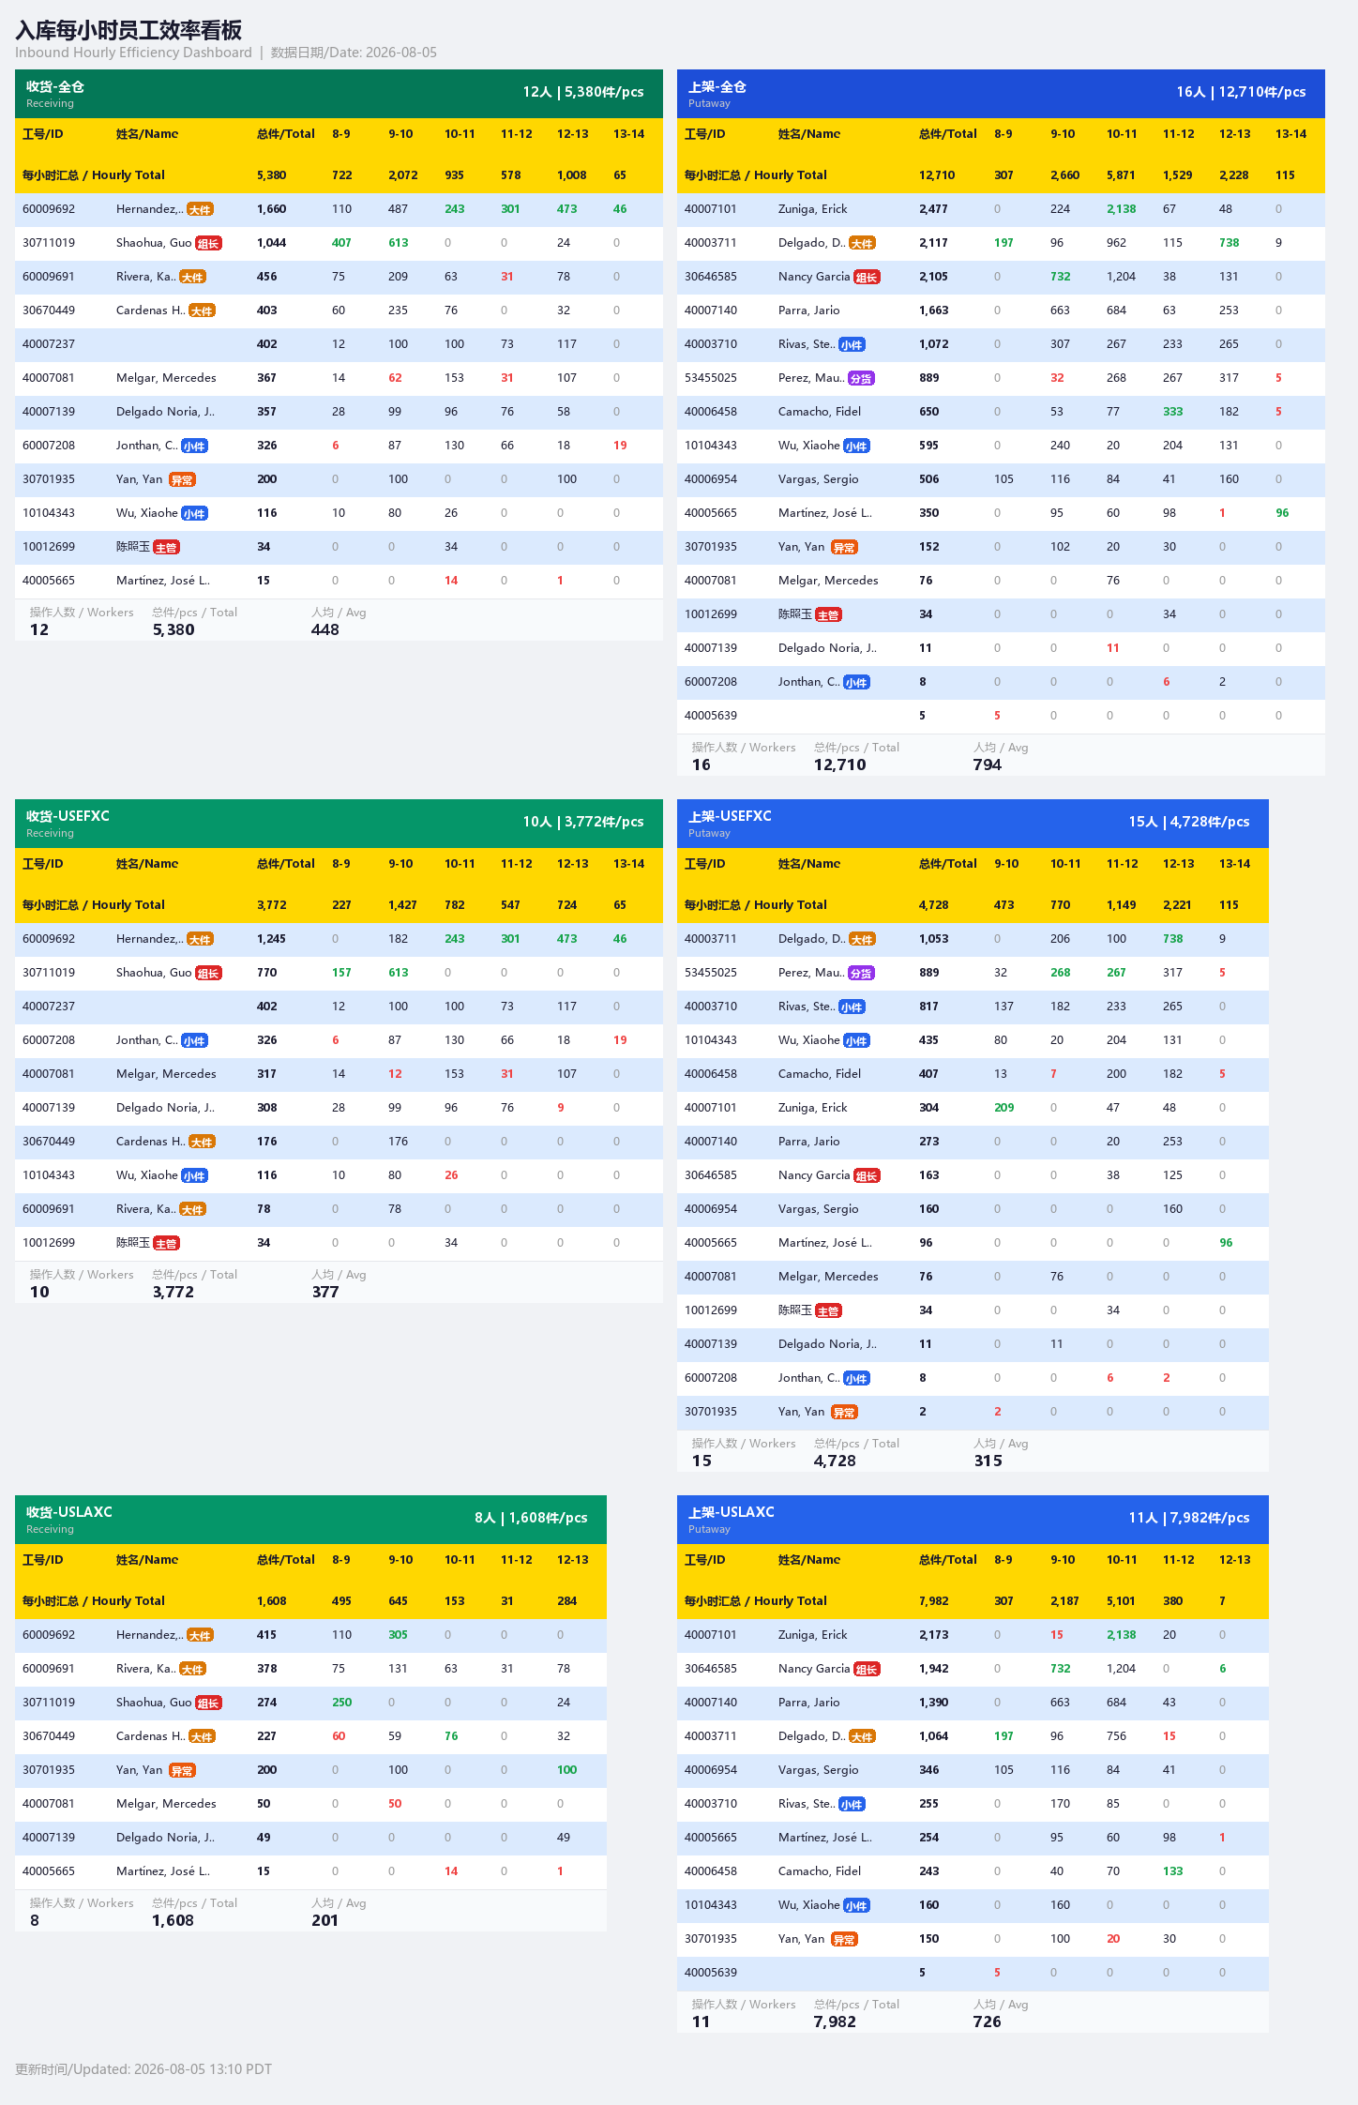Click 组长 badge of Nancy Garcia in 上架-全仓
This screenshot has height=2105, width=1358.
(867, 277)
